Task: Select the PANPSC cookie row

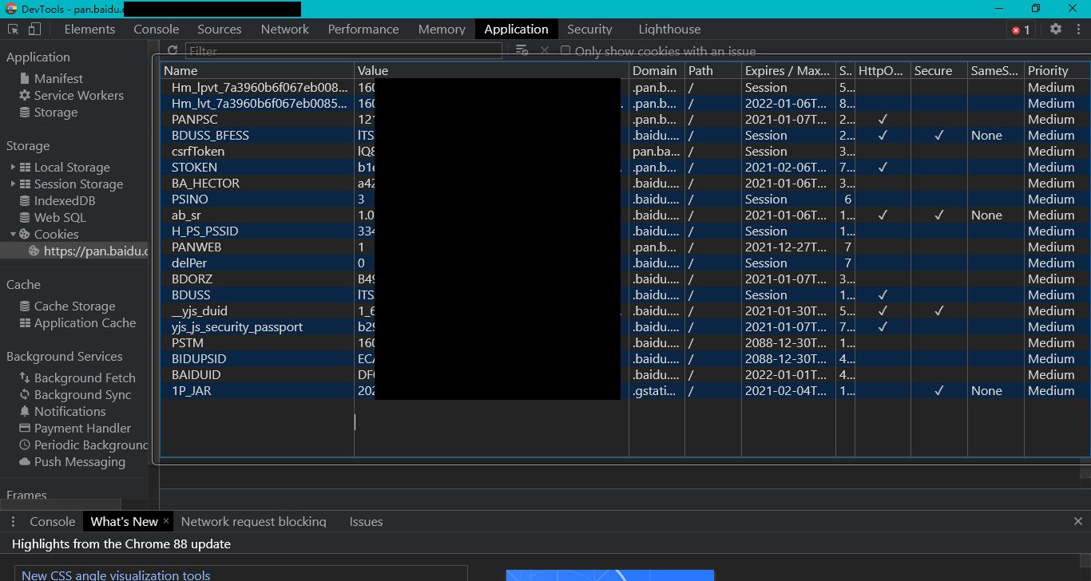Action: click(x=625, y=119)
